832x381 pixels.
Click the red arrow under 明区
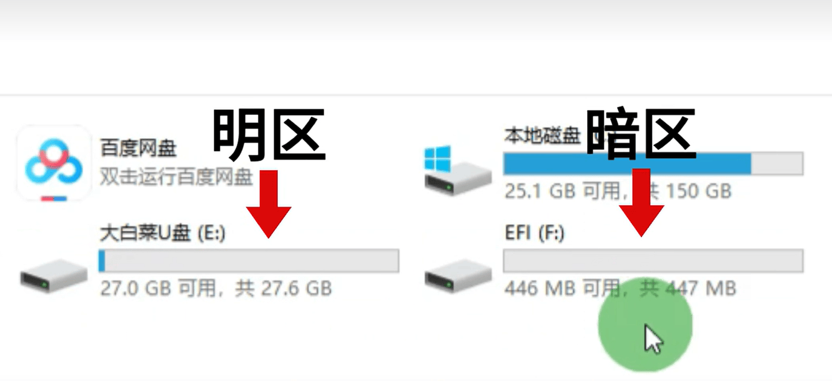[268, 204]
